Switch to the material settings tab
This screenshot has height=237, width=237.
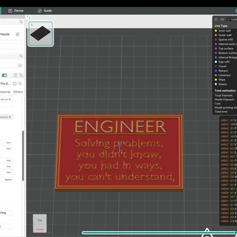5,92
